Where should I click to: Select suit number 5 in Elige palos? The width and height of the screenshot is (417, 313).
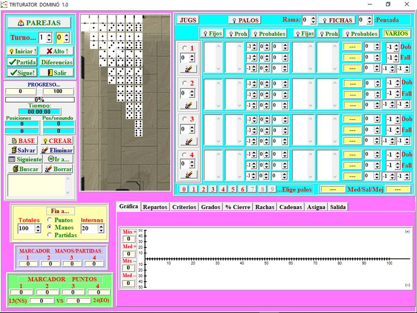(233, 189)
